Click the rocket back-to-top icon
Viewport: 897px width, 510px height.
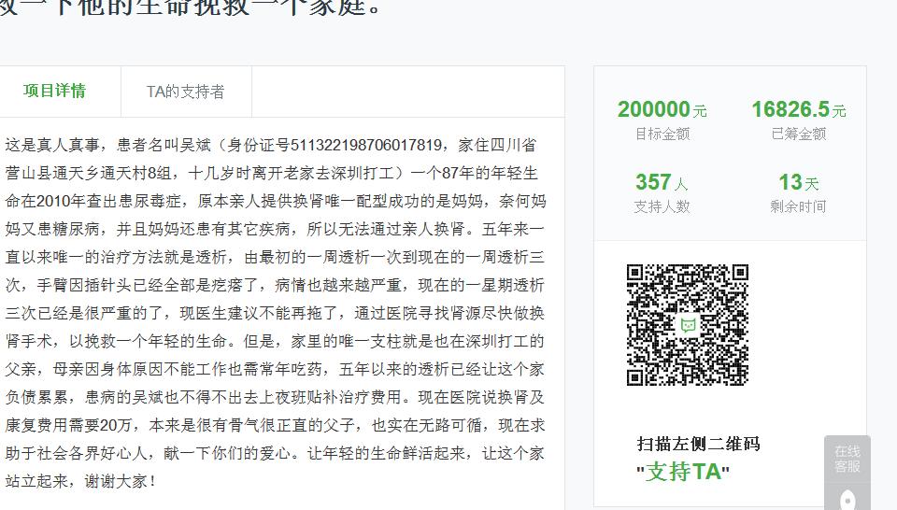847,500
